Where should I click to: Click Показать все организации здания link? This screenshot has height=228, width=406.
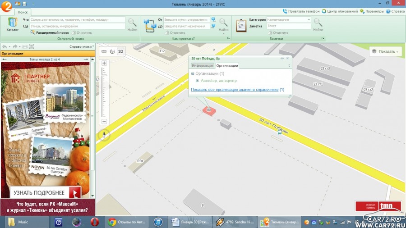(235, 89)
